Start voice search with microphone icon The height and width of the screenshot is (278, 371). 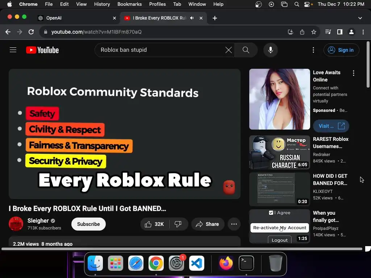270,50
